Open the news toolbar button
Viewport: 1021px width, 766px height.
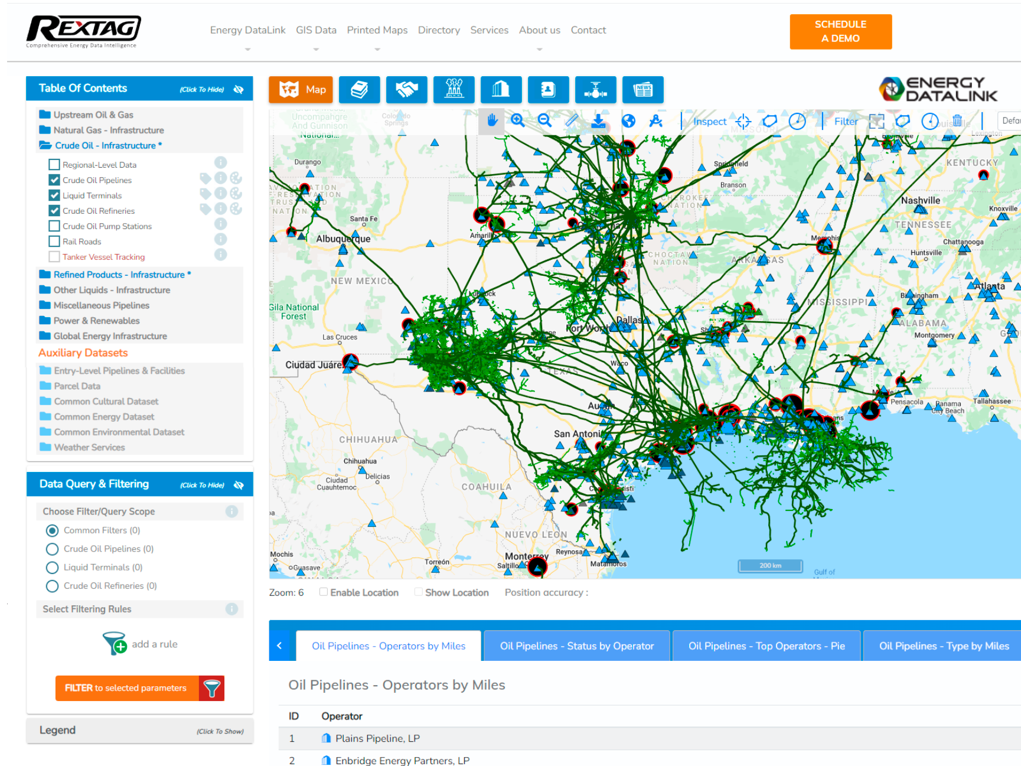pyautogui.click(x=643, y=90)
